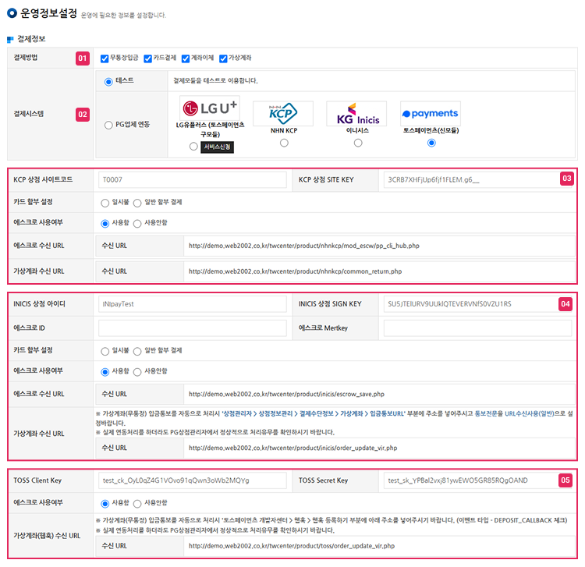Select 사용함 for TOSS 에스크로
Screen dimensions: 585x567
click(x=105, y=504)
